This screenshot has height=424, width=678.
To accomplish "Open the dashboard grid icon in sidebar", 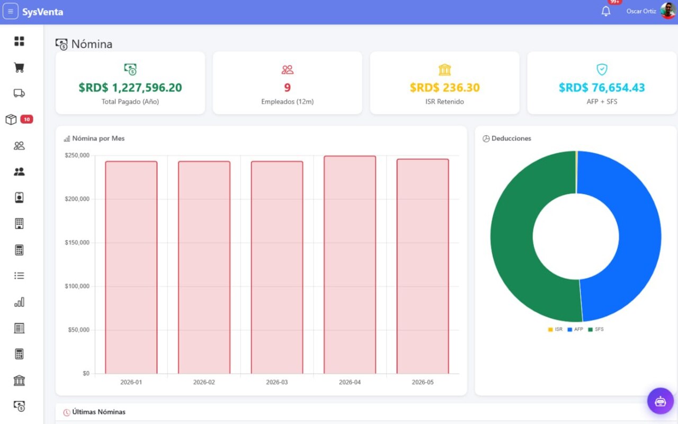I will (x=19, y=41).
